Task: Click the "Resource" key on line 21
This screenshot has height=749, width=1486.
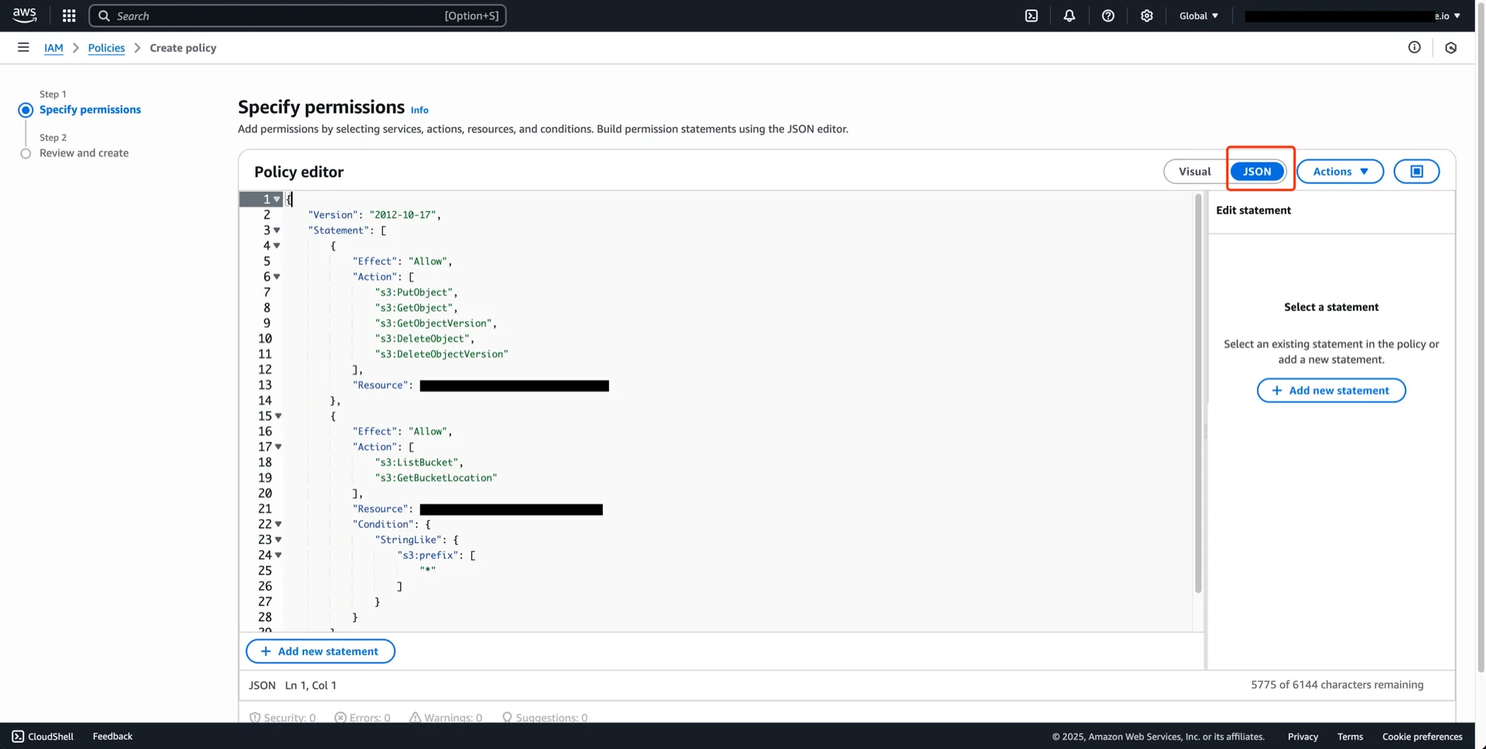Action: (x=379, y=509)
